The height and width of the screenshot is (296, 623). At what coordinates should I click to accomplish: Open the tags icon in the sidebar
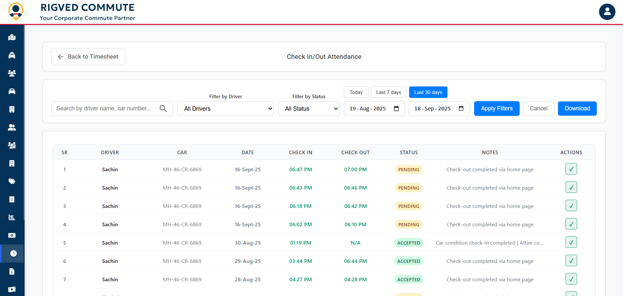click(12, 181)
